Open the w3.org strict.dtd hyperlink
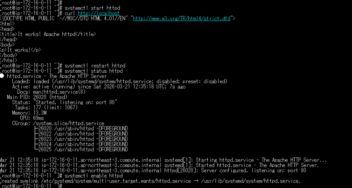This screenshot has width=352, height=188. click(x=182, y=18)
